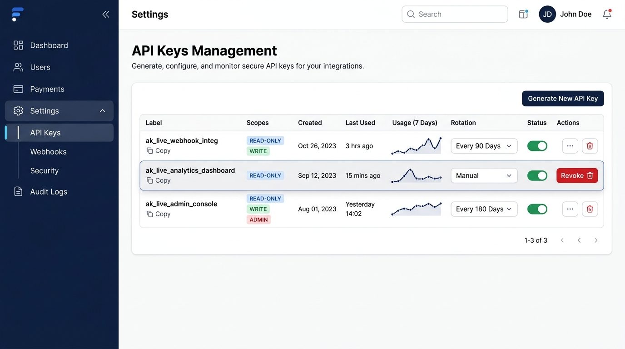The width and height of the screenshot is (625, 349).
Task: Open the Users menu item
Action: [x=59, y=67]
